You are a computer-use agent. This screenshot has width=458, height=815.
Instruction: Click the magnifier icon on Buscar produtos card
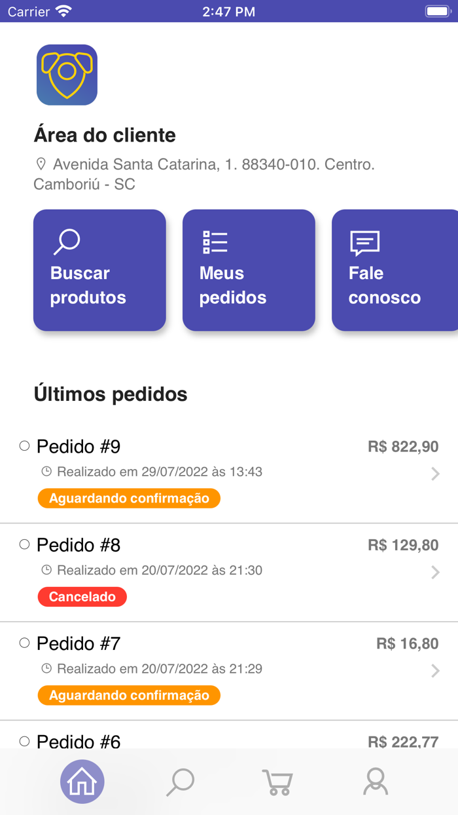(x=67, y=240)
